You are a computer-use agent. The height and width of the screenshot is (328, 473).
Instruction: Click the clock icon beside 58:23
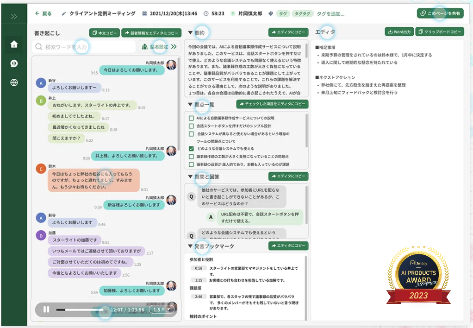[x=206, y=13]
